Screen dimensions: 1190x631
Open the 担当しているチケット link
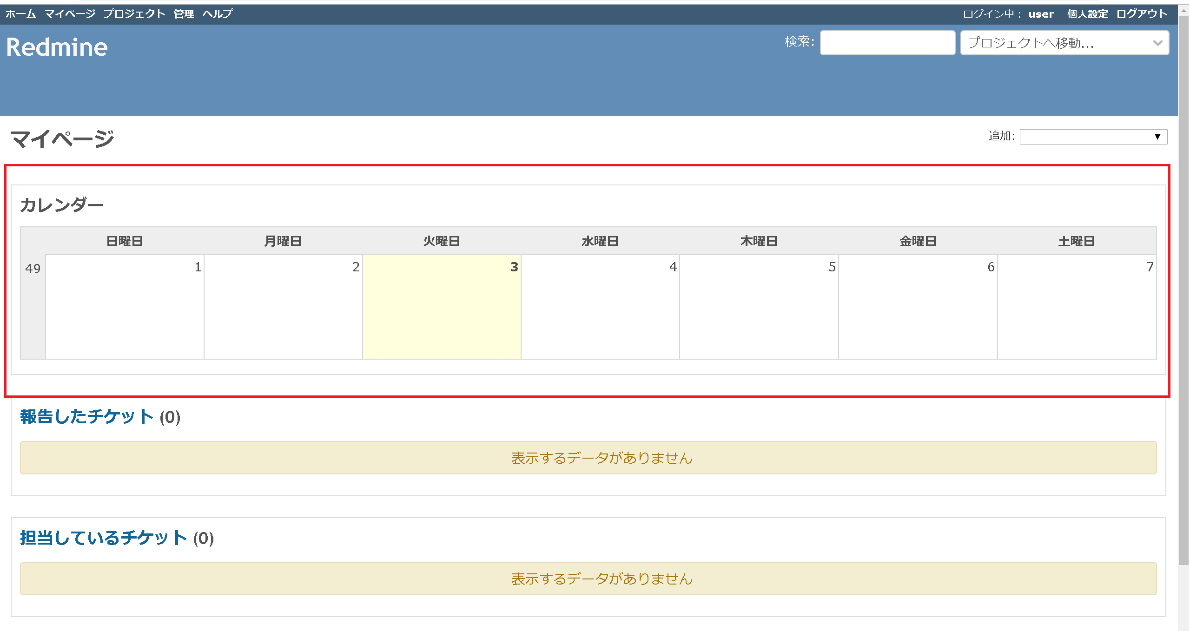pyautogui.click(x=103, y=538)
